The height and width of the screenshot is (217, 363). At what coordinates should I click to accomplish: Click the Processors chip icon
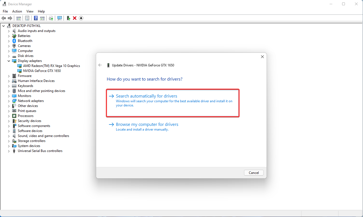pyautogui.click(x=14, y=116)
